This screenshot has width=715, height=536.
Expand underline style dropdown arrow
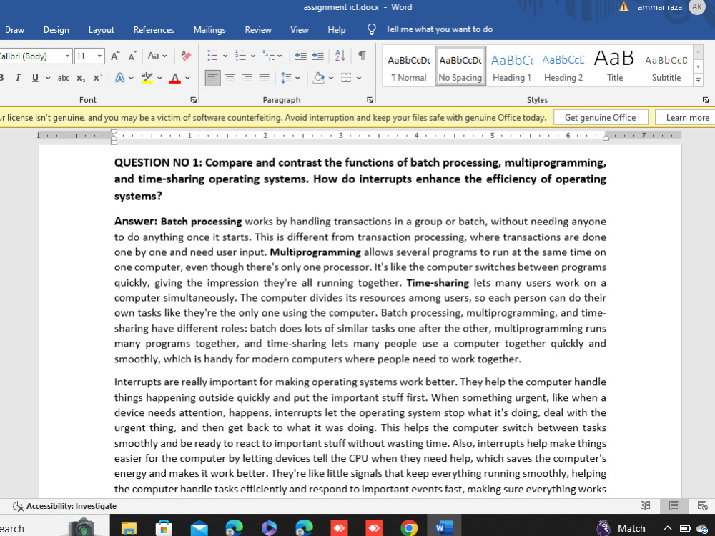click(x=48, y=78)
